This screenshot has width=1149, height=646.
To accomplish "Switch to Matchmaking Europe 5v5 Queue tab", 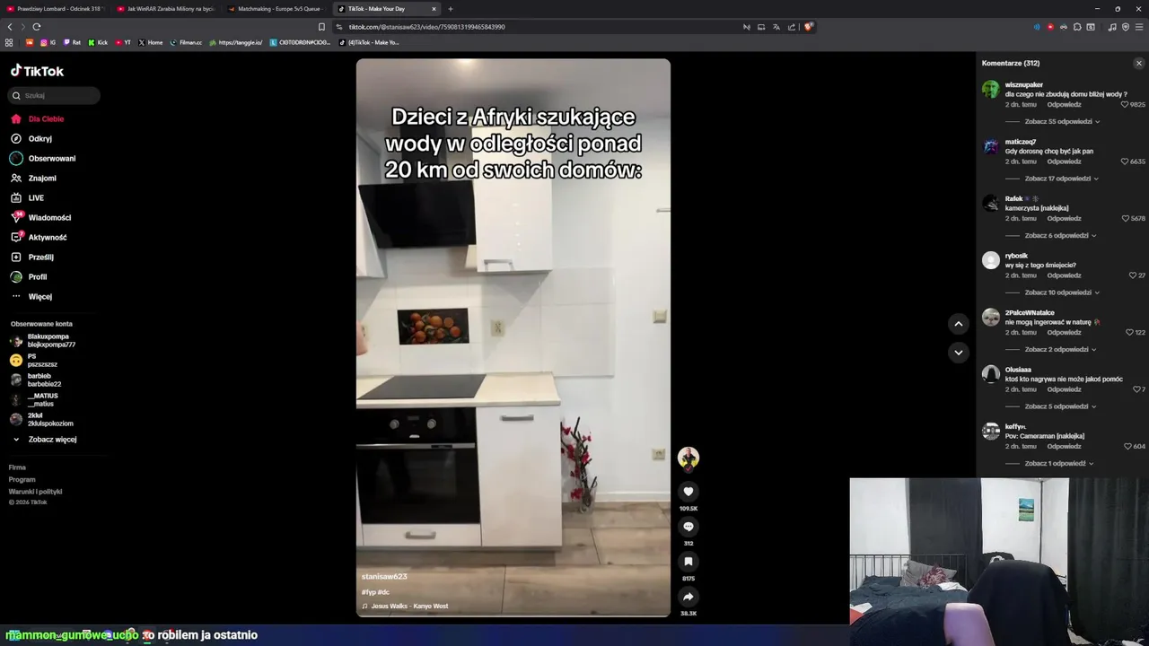I will pyautogui.click(x=276, y=9).
